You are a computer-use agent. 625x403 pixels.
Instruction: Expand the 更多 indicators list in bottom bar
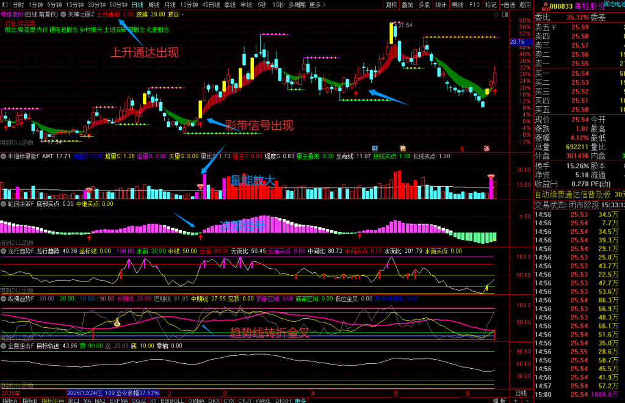click(300, 400)
